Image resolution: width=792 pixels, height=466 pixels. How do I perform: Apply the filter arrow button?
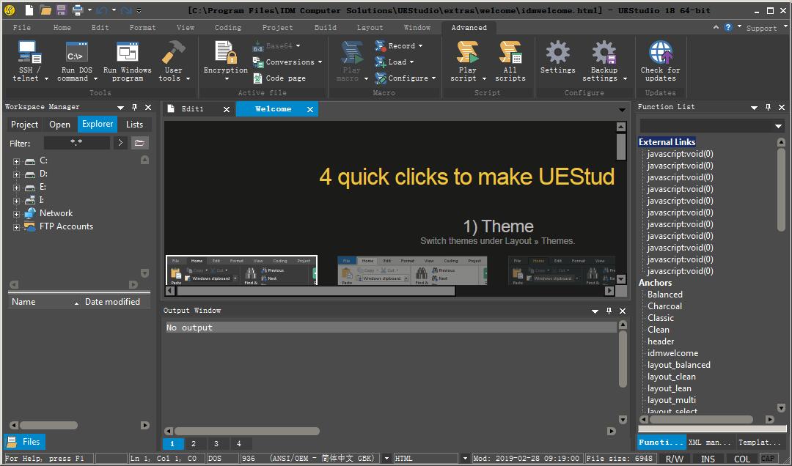click(120, 143)
